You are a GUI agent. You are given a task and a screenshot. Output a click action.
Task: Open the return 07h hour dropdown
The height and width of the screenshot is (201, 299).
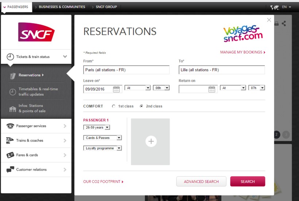click(x=256, y=88)
